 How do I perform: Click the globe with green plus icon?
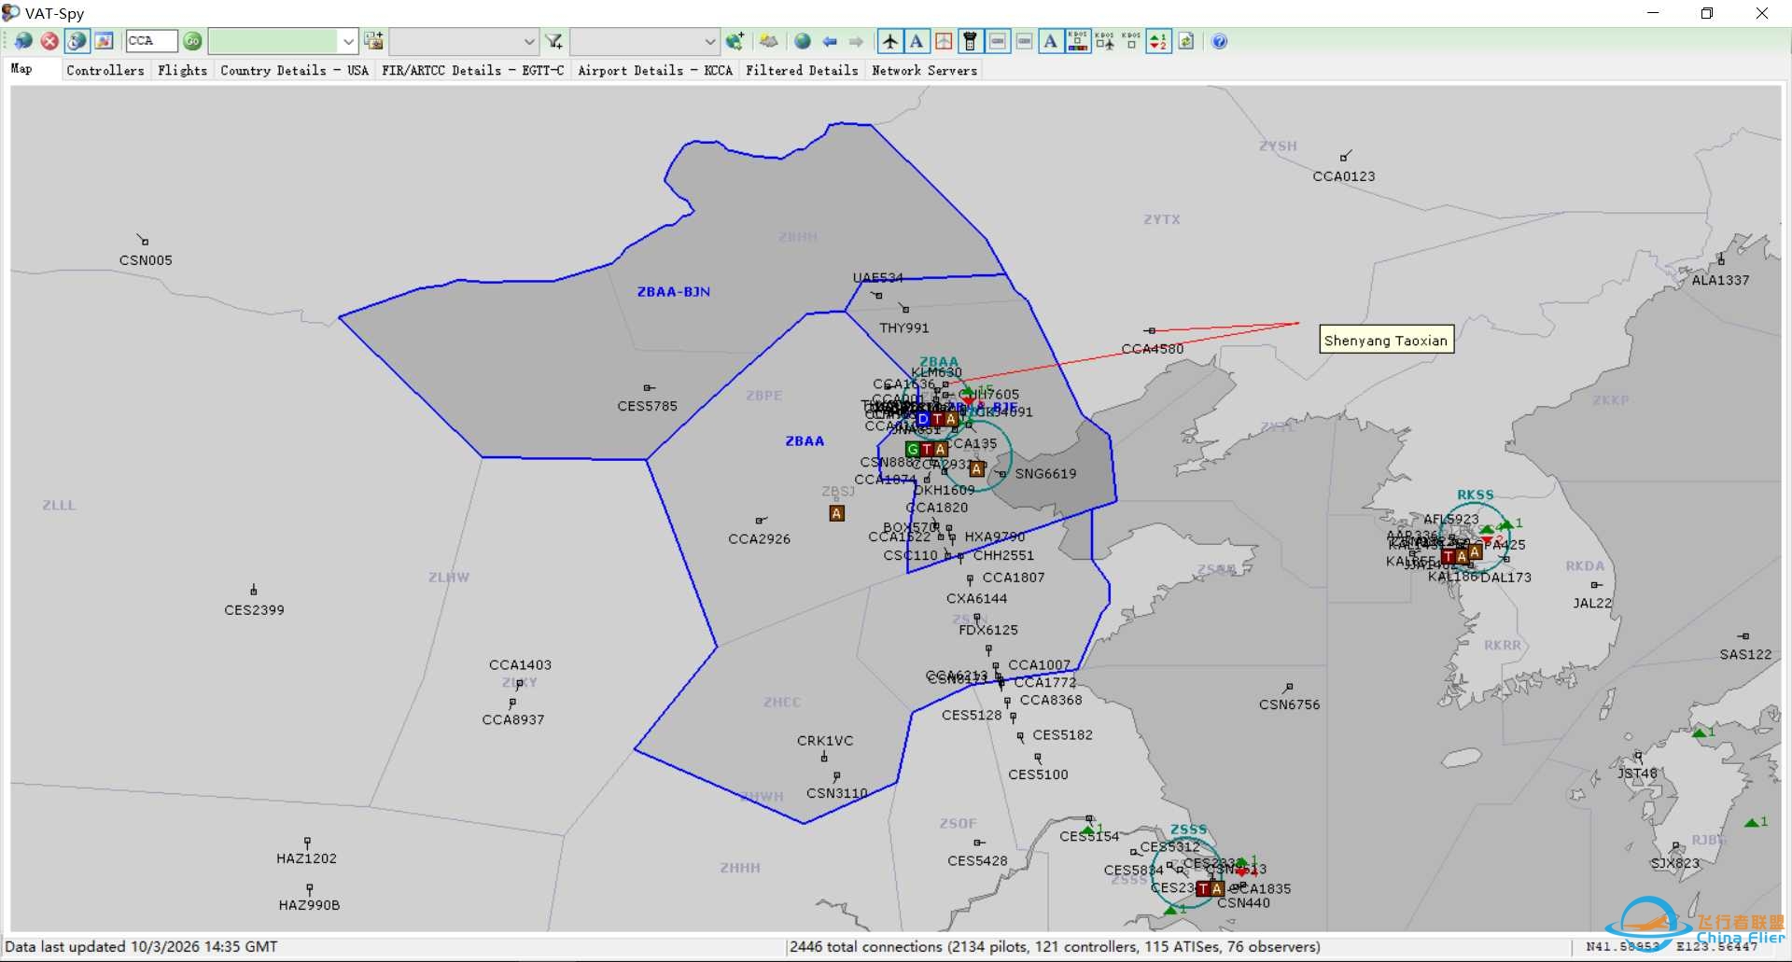click(735, 41)
